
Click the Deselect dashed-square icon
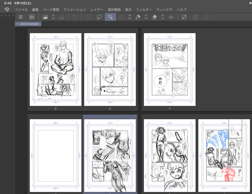coord(88,17)
